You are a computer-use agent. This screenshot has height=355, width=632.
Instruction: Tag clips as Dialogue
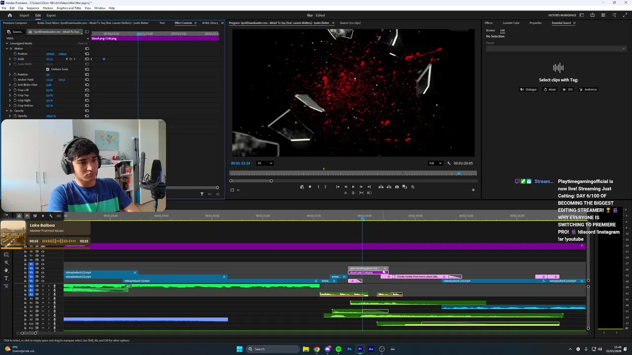tap(529, 89)
